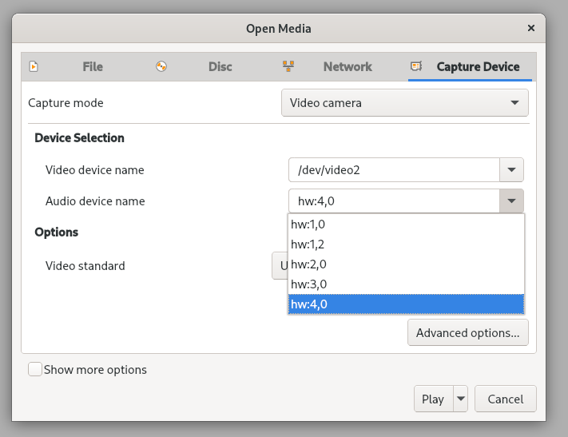Viewport: 568px width, 437px height.
Task: Switch to the Disc tab
Action: pos(220,67)
